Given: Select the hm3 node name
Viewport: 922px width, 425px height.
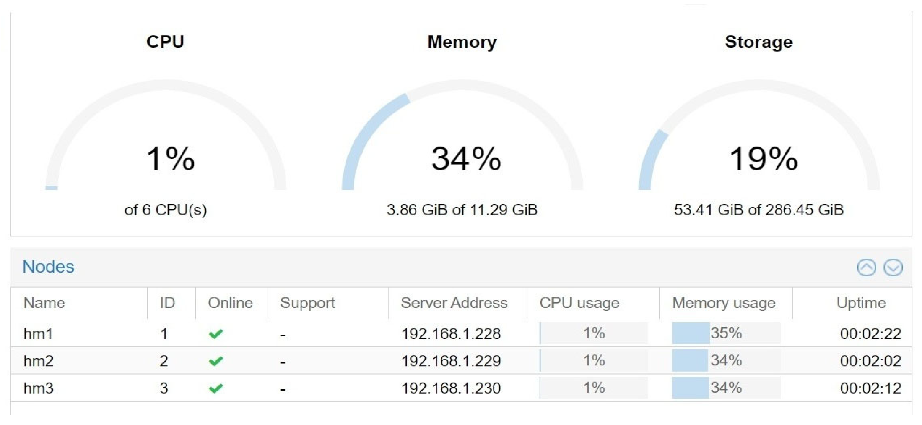Looking at the screenshot, I should pyautogui.click(x=38, y=388).
